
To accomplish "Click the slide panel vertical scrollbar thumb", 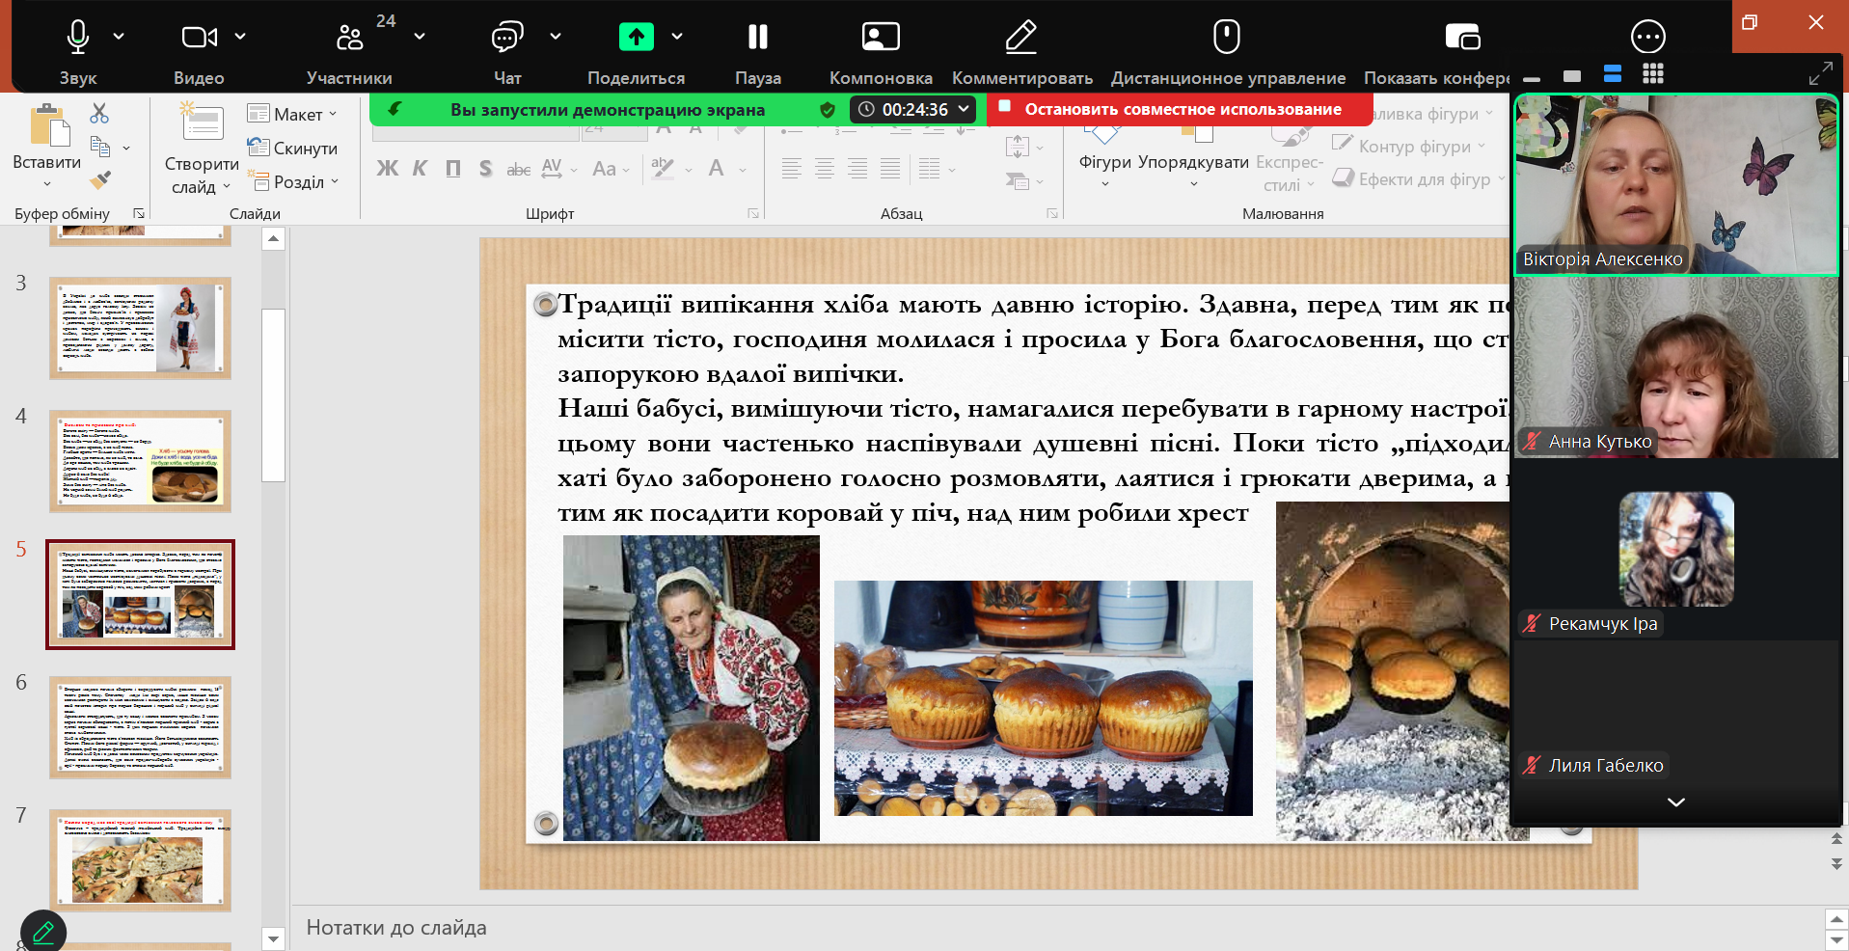I will tap(274, 394).
